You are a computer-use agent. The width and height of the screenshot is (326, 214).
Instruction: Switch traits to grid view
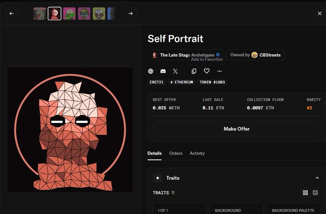coord(305,193)
